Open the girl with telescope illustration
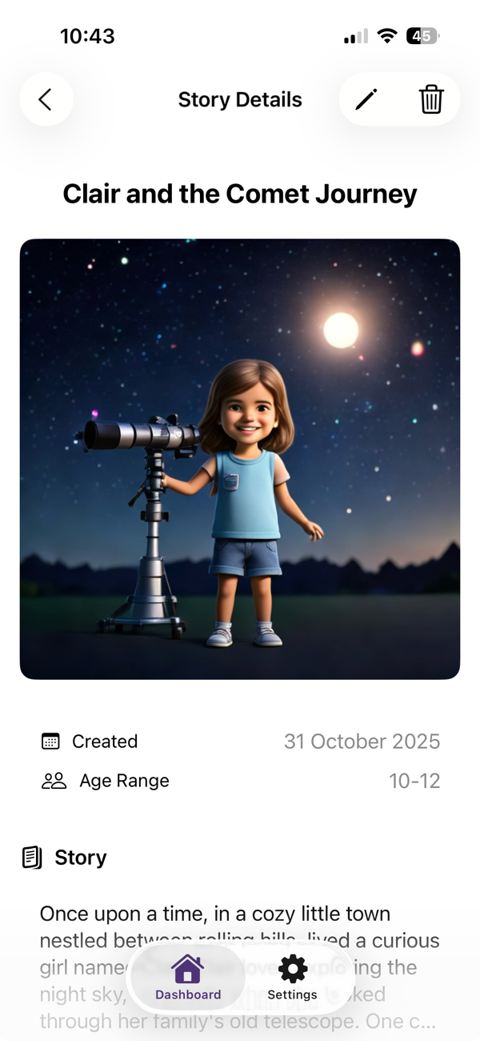This screenshot has width=480, height=1041. coord(240,459)
